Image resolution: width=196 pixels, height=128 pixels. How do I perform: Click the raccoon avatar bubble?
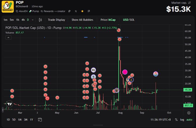[x=117, y=90]
